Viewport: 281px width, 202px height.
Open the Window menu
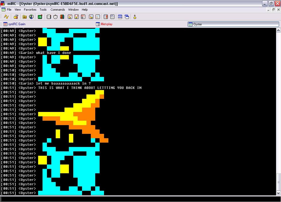(73, 10)
